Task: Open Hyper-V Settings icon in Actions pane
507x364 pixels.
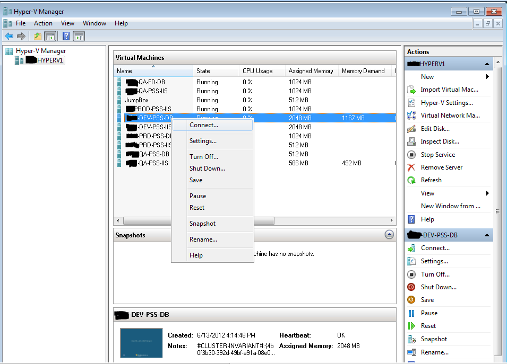Action: 411,103
